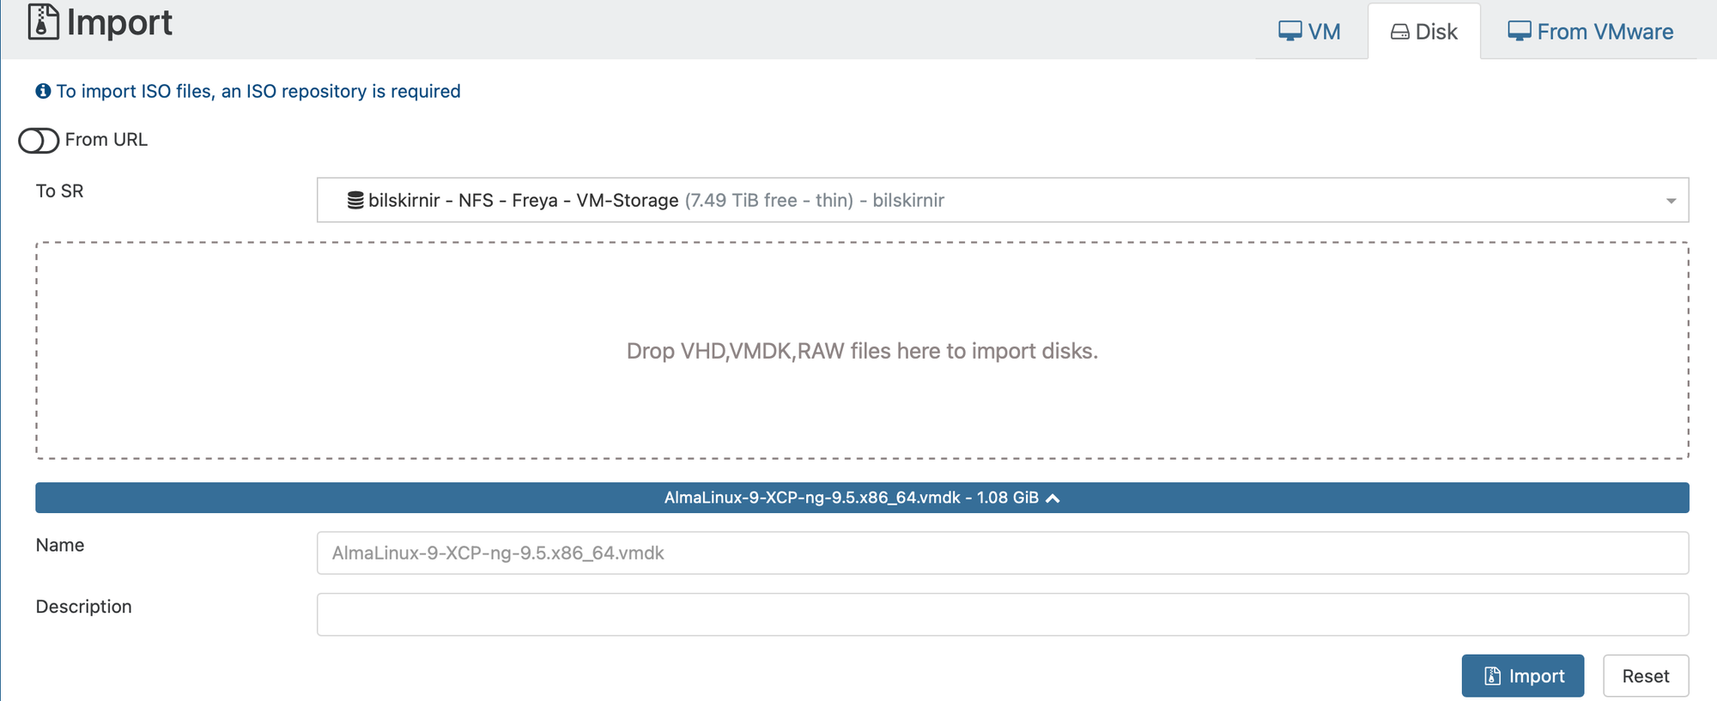Viewport: 1717px width, 701px height.
Task: Click the hard drive icon on Disk tab
Action: (1399, 33)
